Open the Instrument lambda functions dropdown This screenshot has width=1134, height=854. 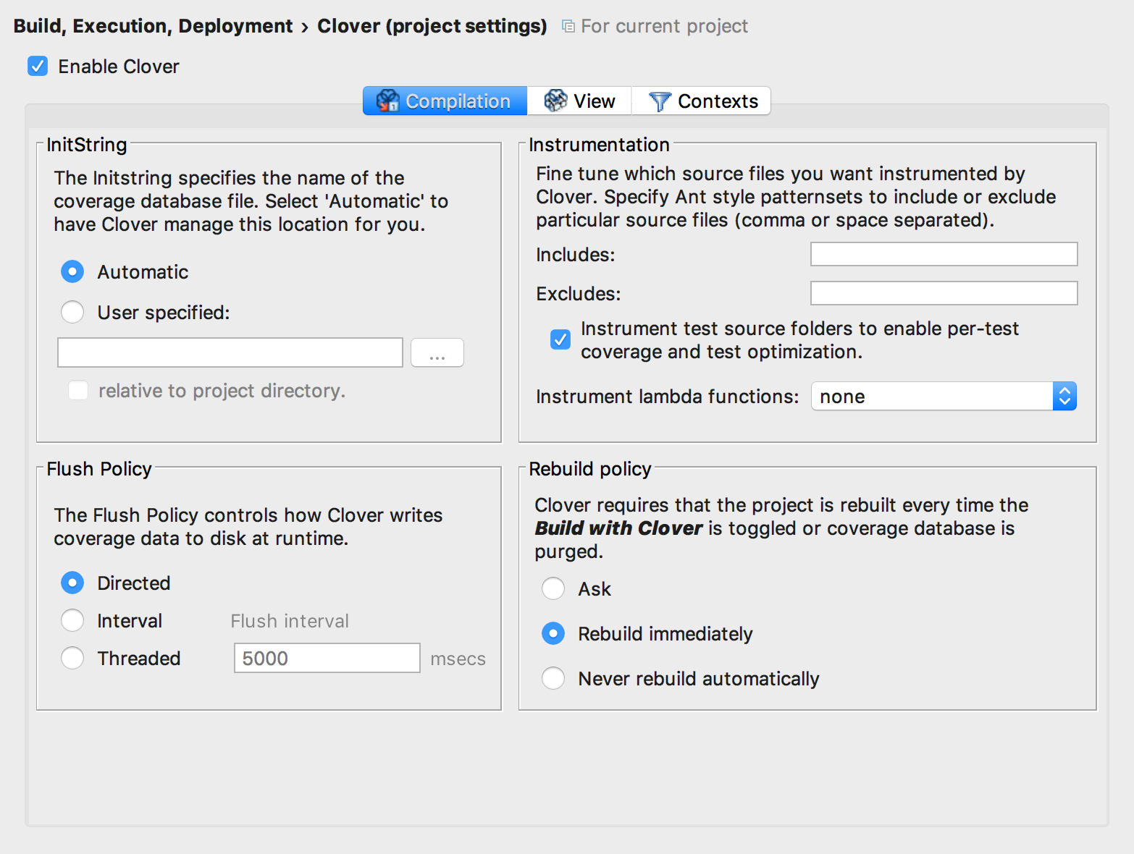click(944, 397)
